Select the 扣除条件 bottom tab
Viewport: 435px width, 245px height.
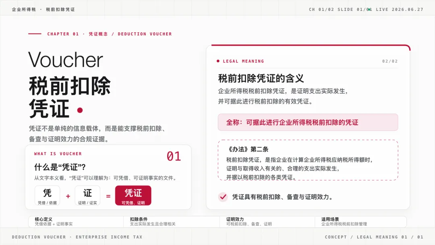coord(172,222)
